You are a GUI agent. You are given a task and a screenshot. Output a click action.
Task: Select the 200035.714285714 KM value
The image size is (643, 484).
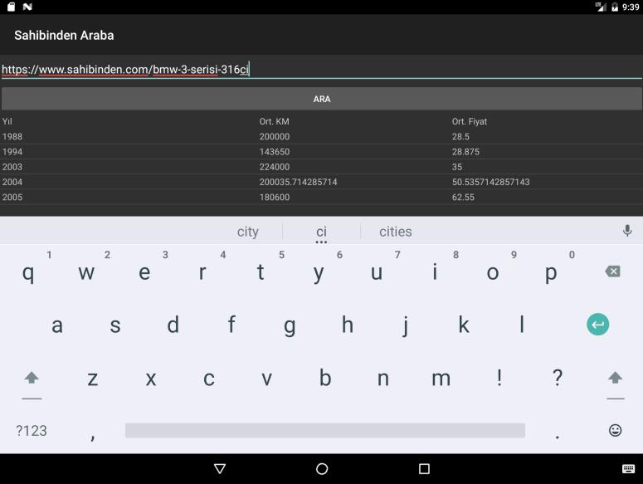298,182
